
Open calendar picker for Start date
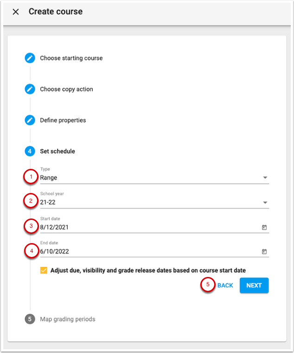264,227
